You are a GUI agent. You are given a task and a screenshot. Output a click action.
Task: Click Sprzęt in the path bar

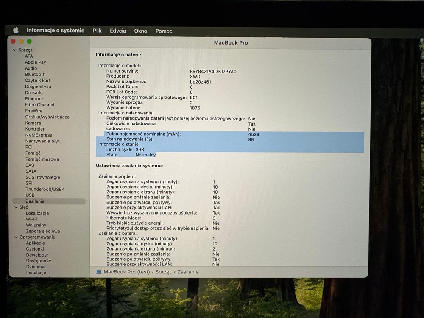[163, 272]
